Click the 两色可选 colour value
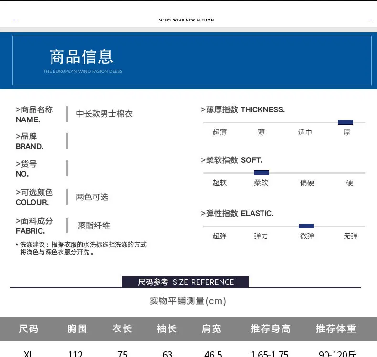The height and width of the screenshot is (357, 377). (92, 197)
